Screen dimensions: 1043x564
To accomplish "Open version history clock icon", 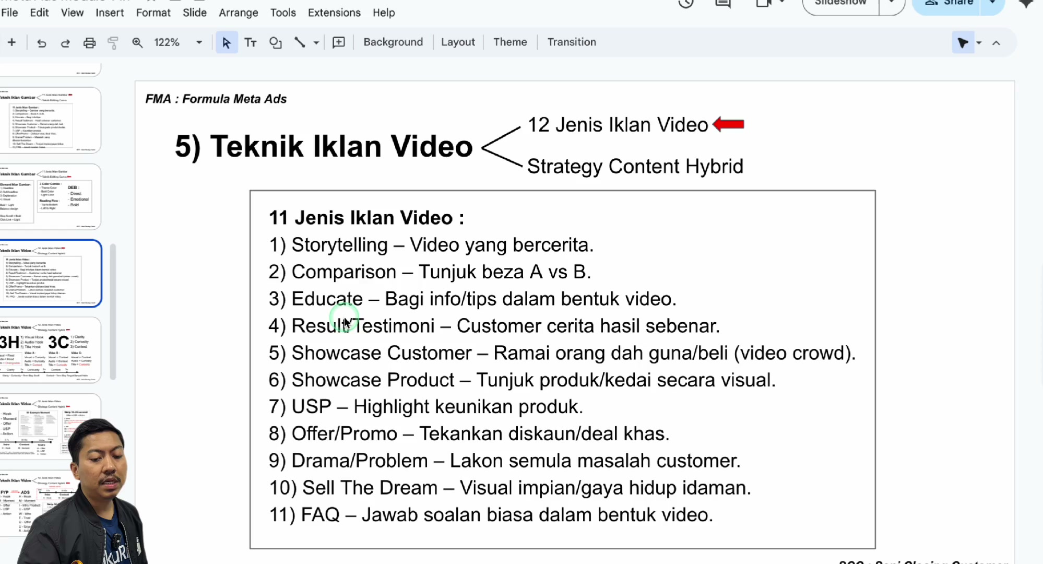I will coord(686,3).
